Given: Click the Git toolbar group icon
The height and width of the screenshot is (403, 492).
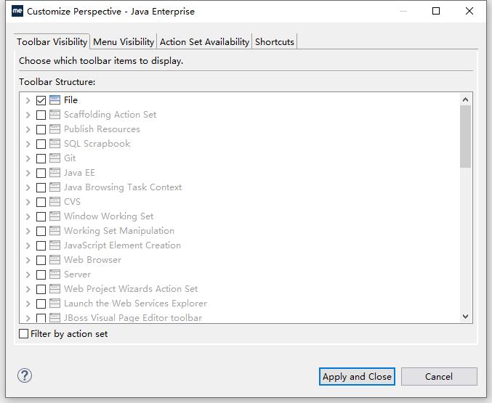Looking at the screenshot, I should [55, 158].
